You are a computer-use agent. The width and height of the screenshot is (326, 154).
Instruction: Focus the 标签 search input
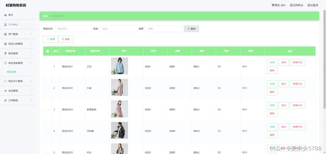[118, 29]
